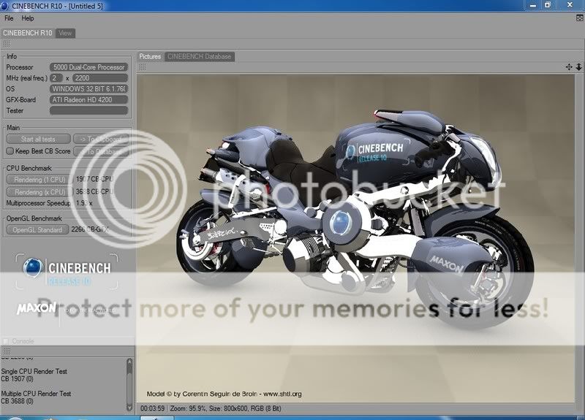
Task: Click the 1907 CB-CPU score
Action: coord(94,179)
